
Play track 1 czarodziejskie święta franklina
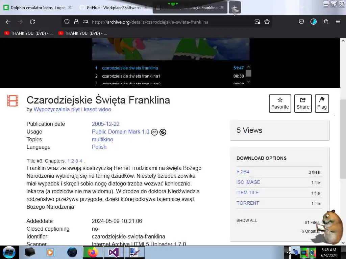170,68
